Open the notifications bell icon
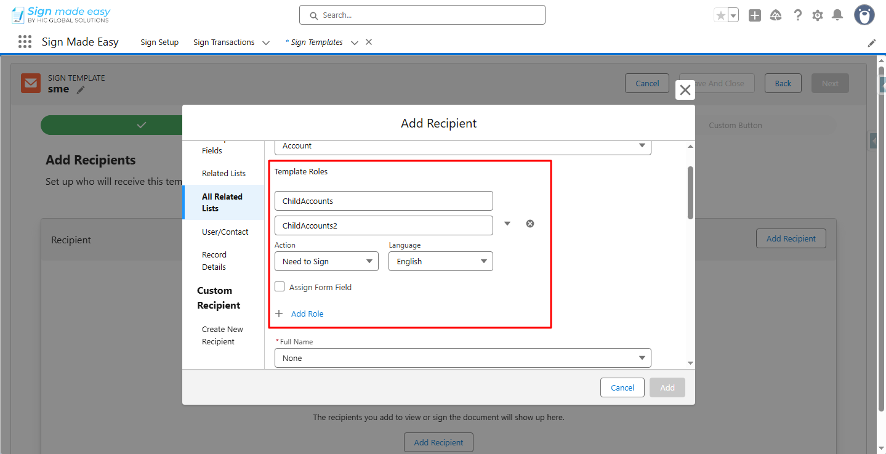The width and height of the screenshot is (886, 454). tap(837, 15)
